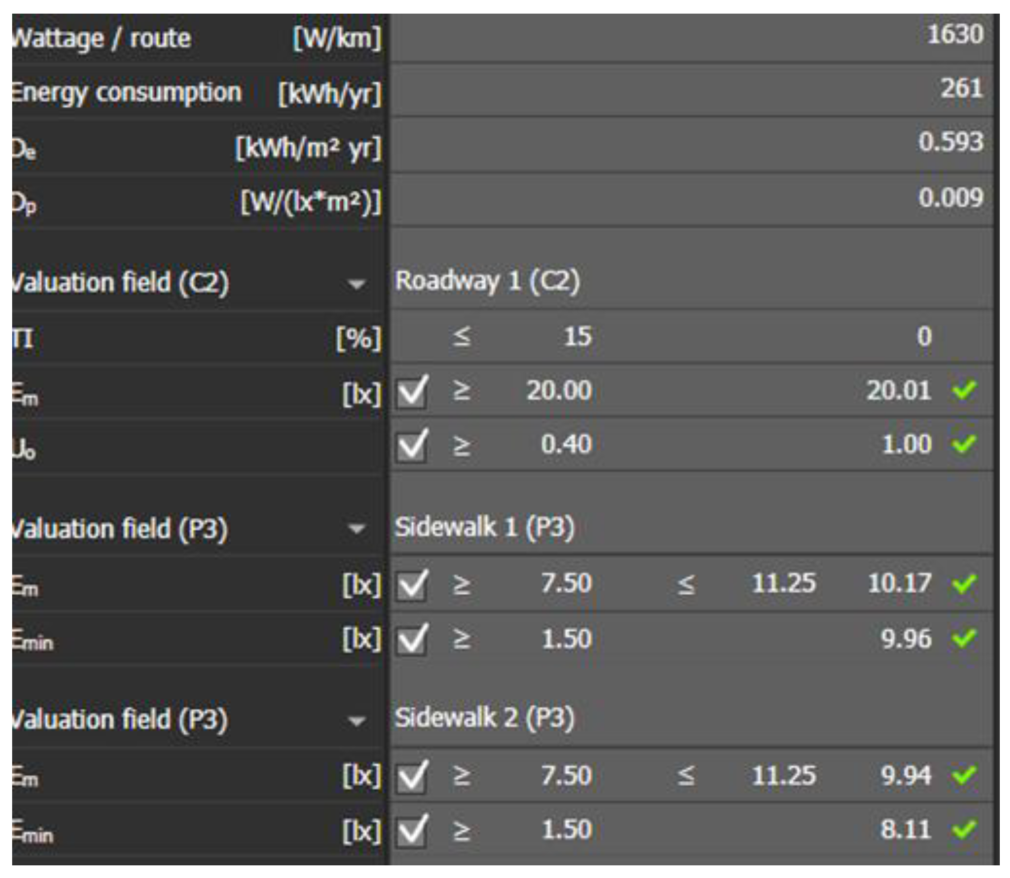Viewport: 1010px width, 878px height.
Task: Click the Wattage / route value 1630
Action: (x=955, y=35)
